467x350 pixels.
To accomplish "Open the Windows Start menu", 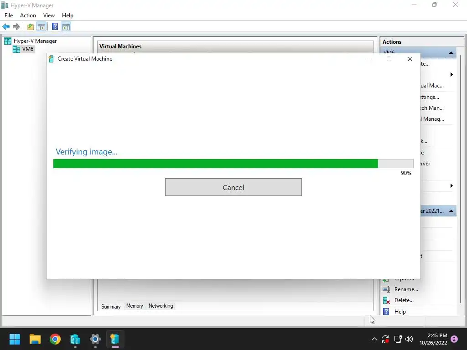I will click(15, 339).
